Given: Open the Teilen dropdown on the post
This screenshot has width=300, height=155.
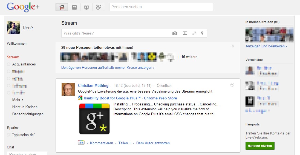Looking at the screenshot, I should coord(125,143).
